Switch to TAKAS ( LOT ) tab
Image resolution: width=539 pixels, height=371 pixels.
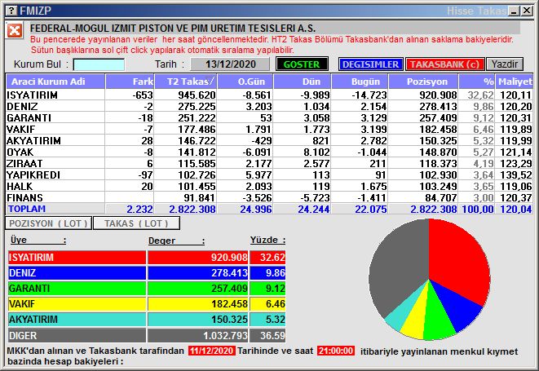[x=136, y=223]
